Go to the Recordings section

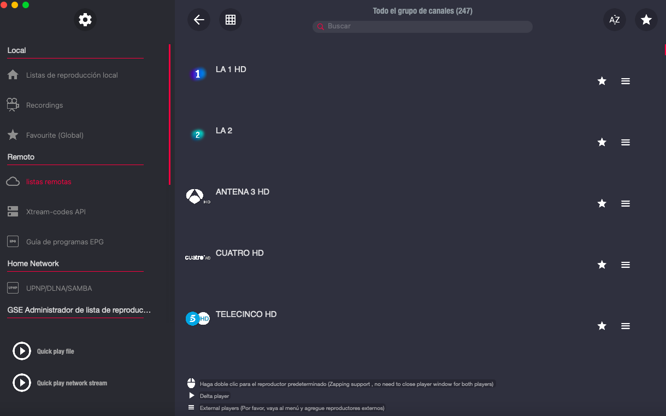click(x=44, y=105)
